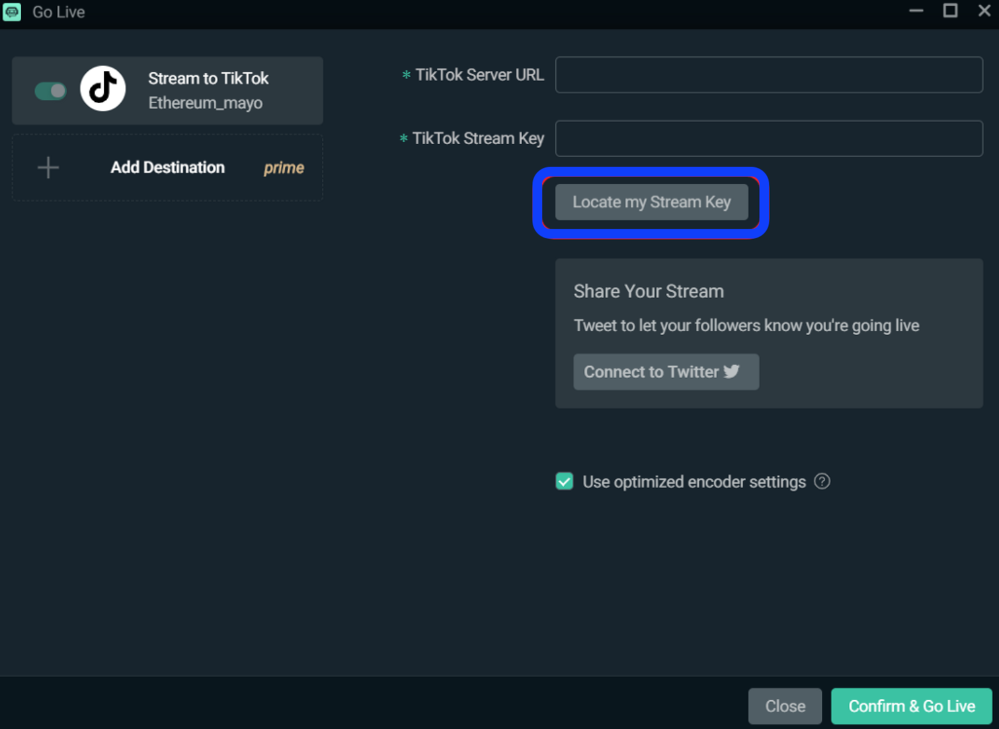This screenshot has height=729, width=999.
Task: Click the prime label
Action: click(x=284, y=168)
